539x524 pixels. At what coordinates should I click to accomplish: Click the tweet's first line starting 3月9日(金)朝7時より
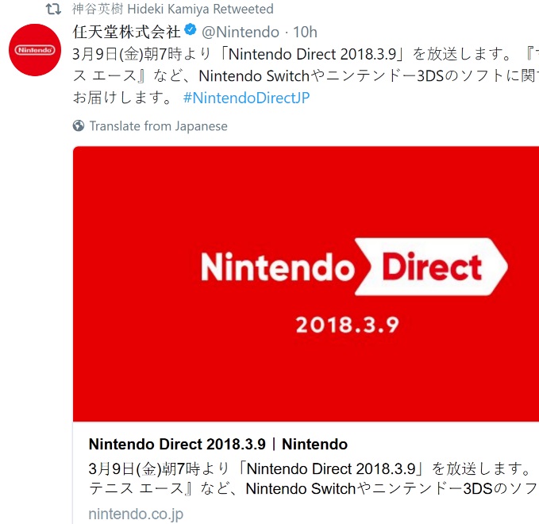coord(302,54)
